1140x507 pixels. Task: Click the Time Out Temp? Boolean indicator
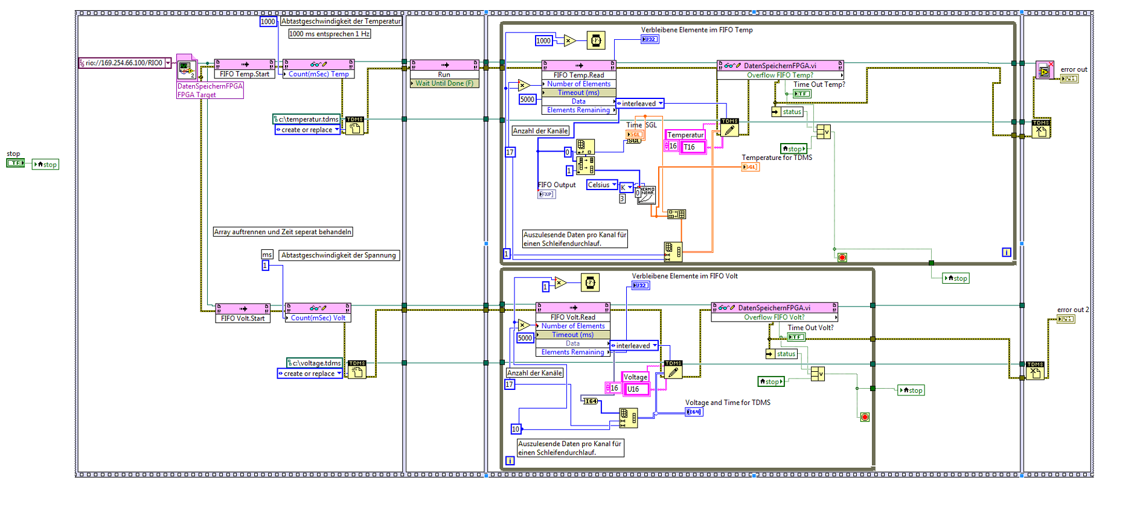801,94
